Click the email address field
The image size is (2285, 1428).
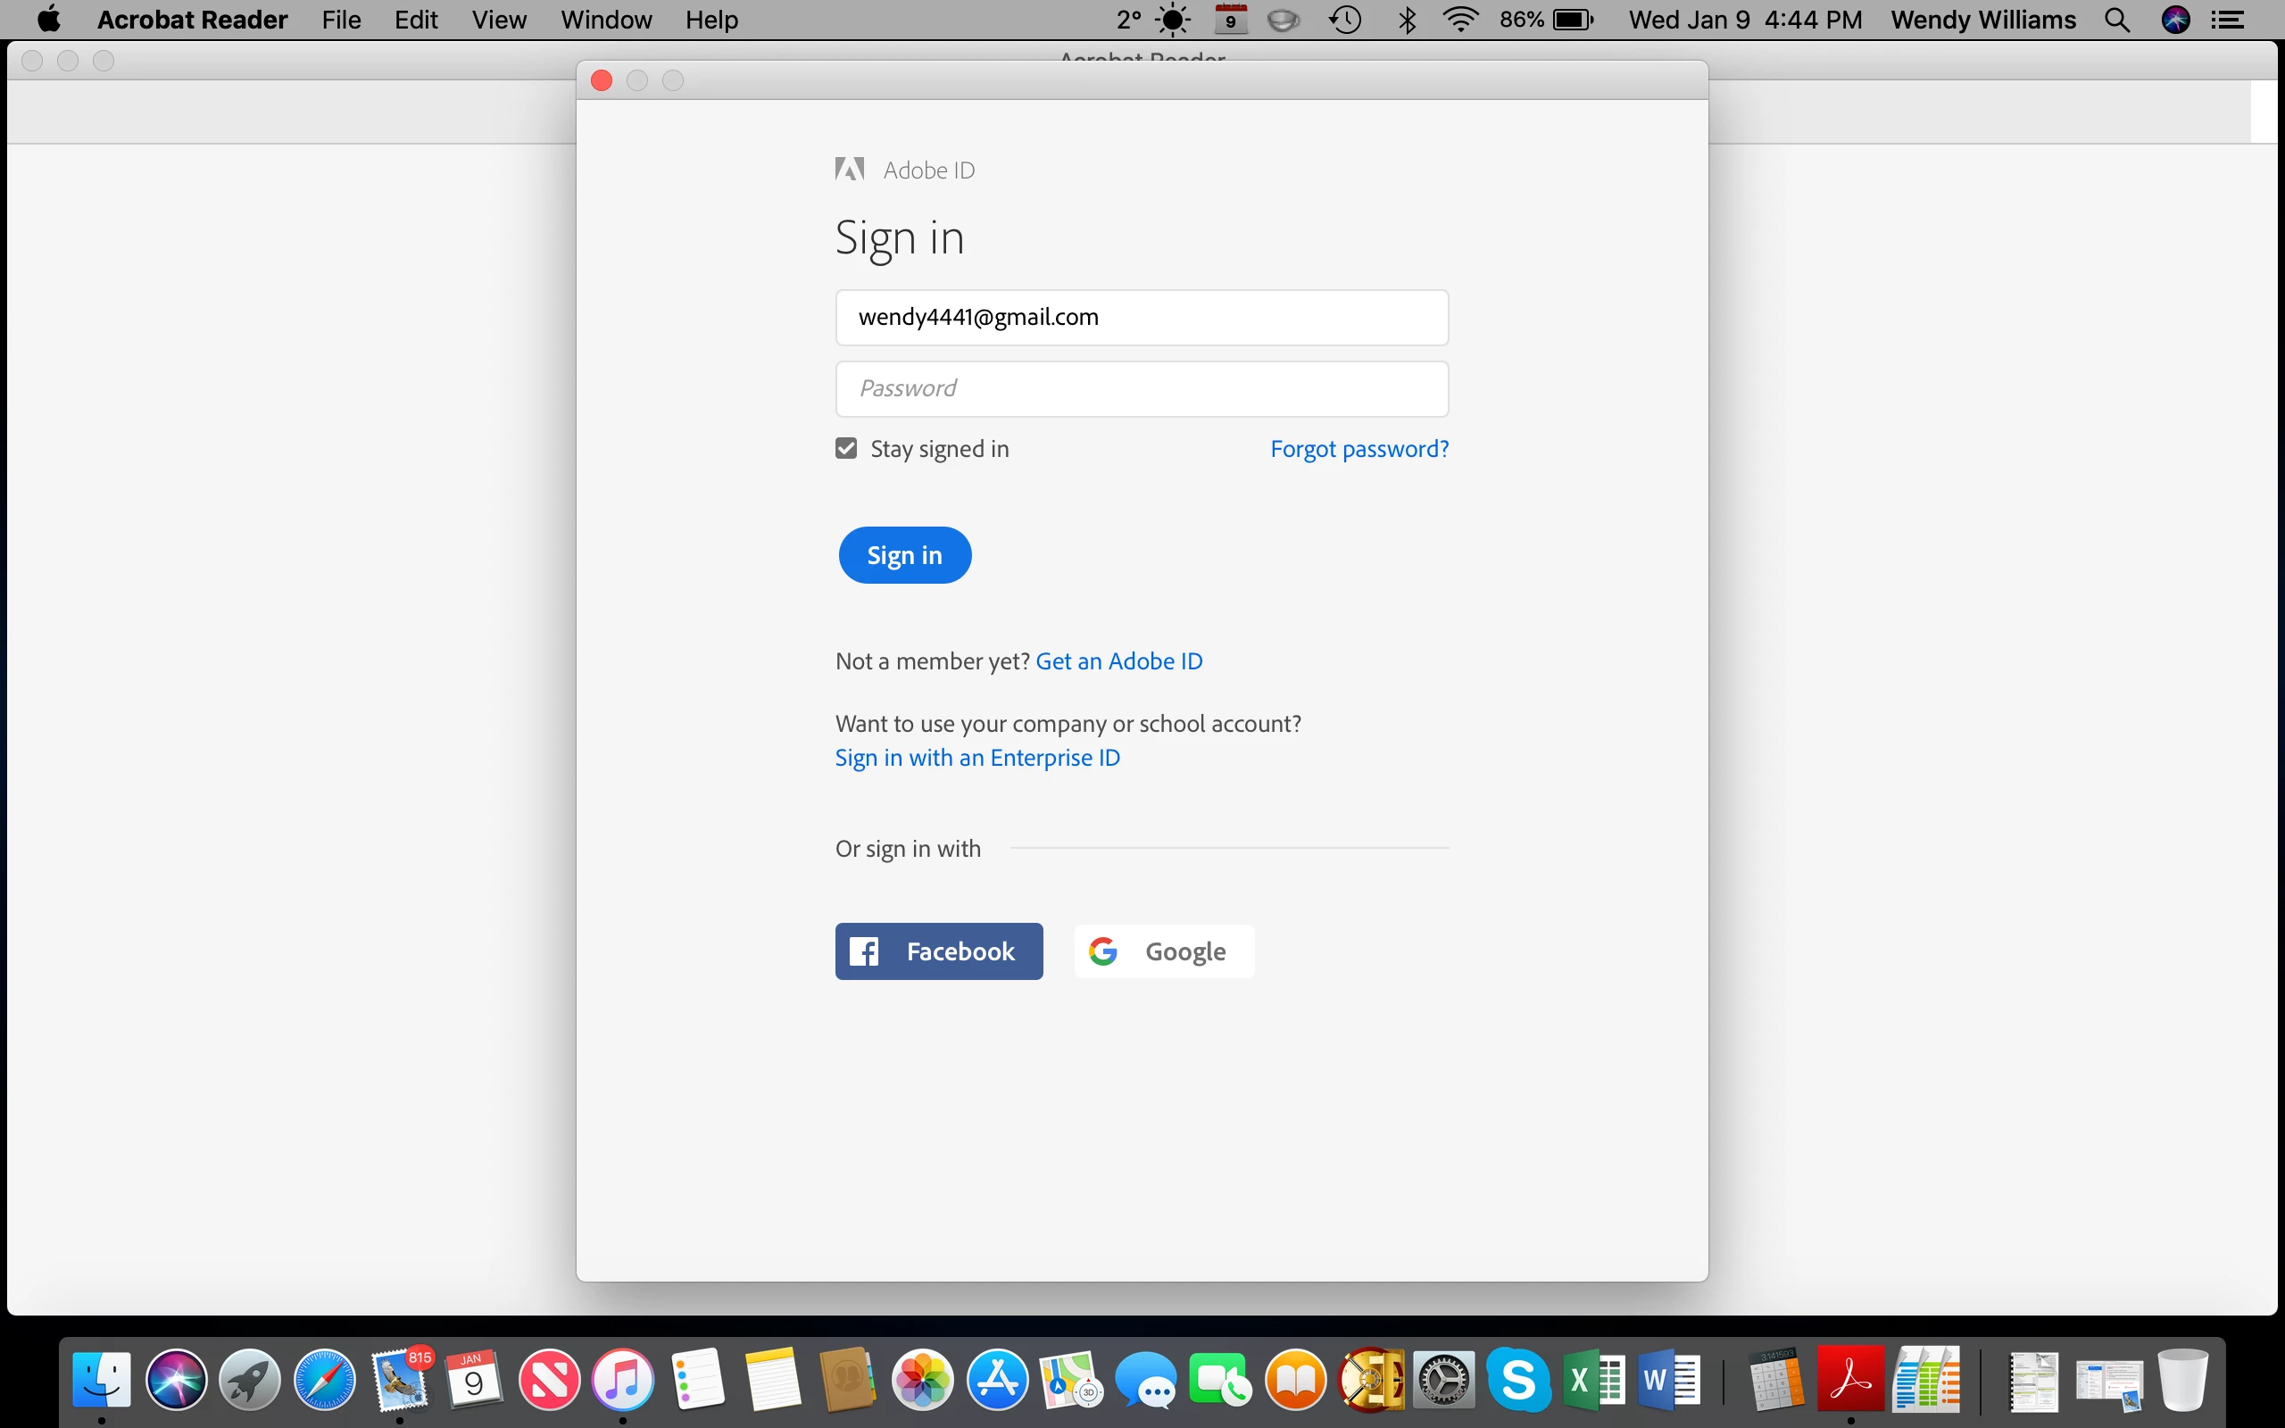(1142, 318)
